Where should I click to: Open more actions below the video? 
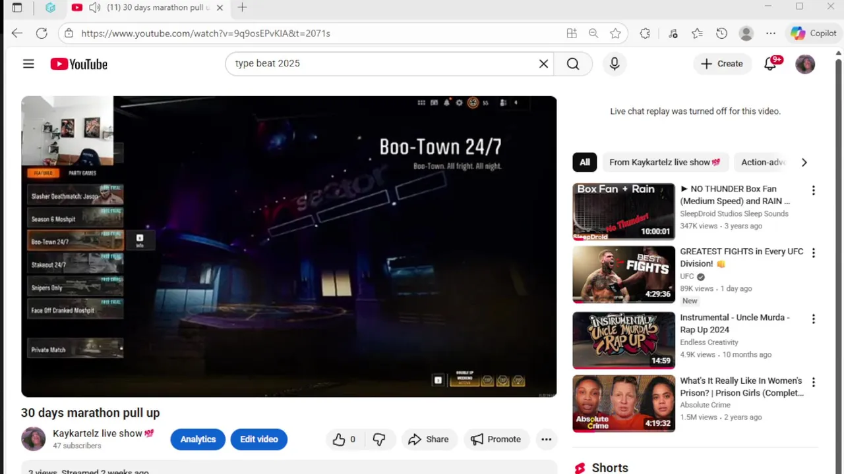point(547,439)
